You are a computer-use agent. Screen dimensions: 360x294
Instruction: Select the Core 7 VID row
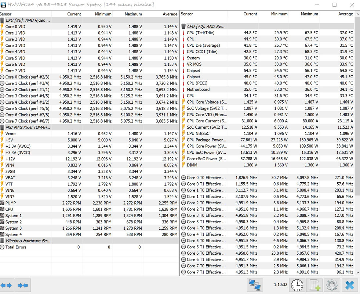coord(89,71)
